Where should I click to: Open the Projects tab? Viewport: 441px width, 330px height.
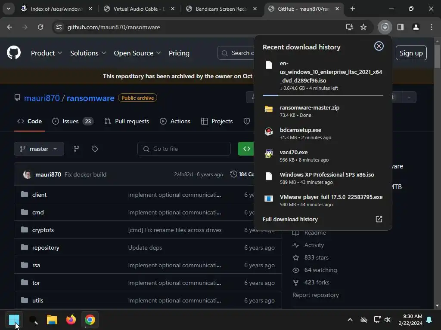coord(217,121)
